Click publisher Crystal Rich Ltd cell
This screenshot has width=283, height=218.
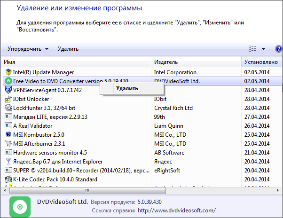click(173, 108)
